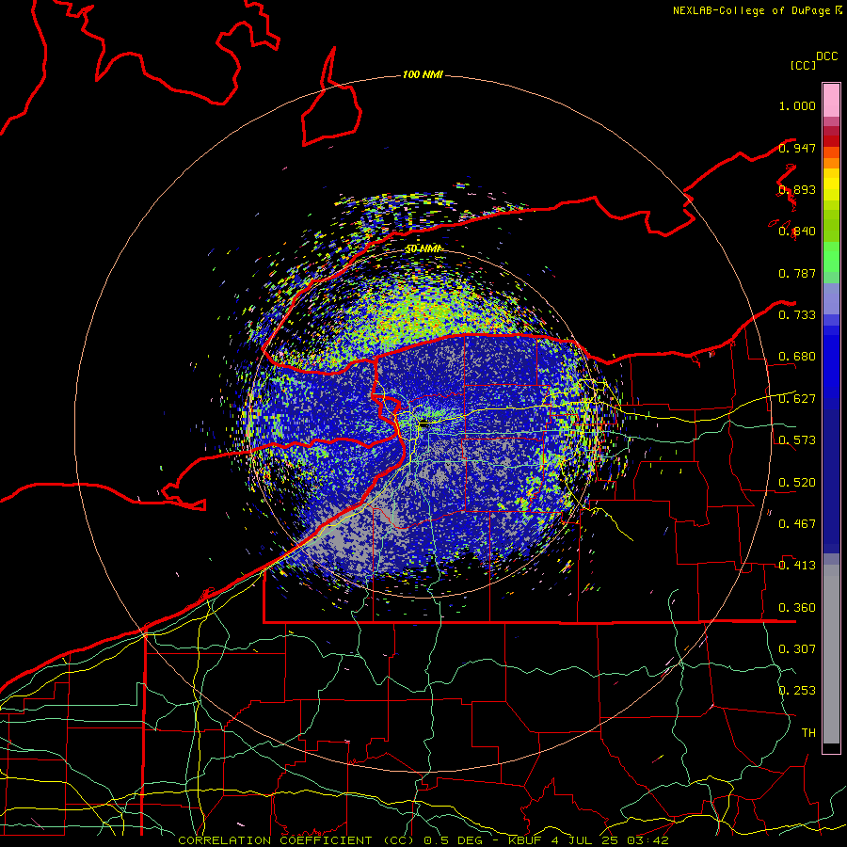Pick the gray segment of the color bar
Viewport: 847px width, 847px height.
(831, 654)
